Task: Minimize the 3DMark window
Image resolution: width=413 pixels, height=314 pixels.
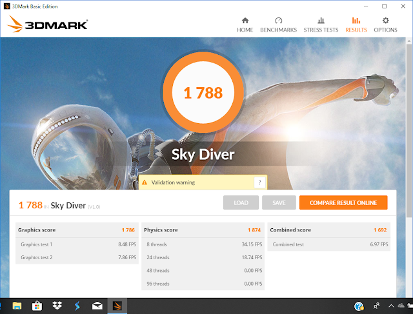Action: 366,6
